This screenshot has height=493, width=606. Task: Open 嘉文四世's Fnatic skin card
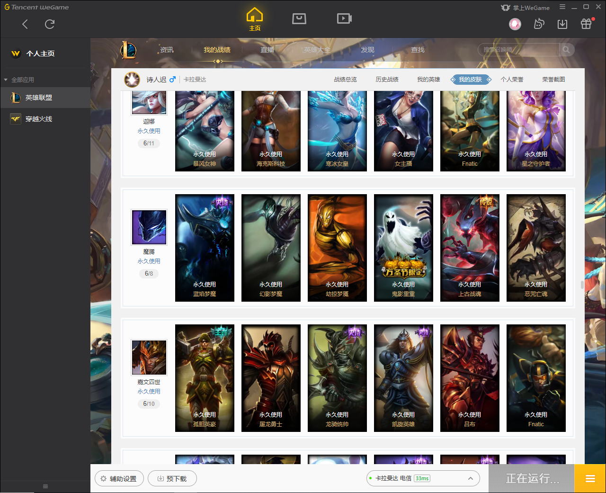536,378
